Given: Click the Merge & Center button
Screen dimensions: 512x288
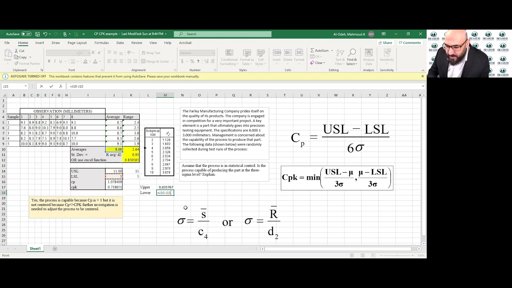Looking at the screenshot, I should (x=155, y=61).
